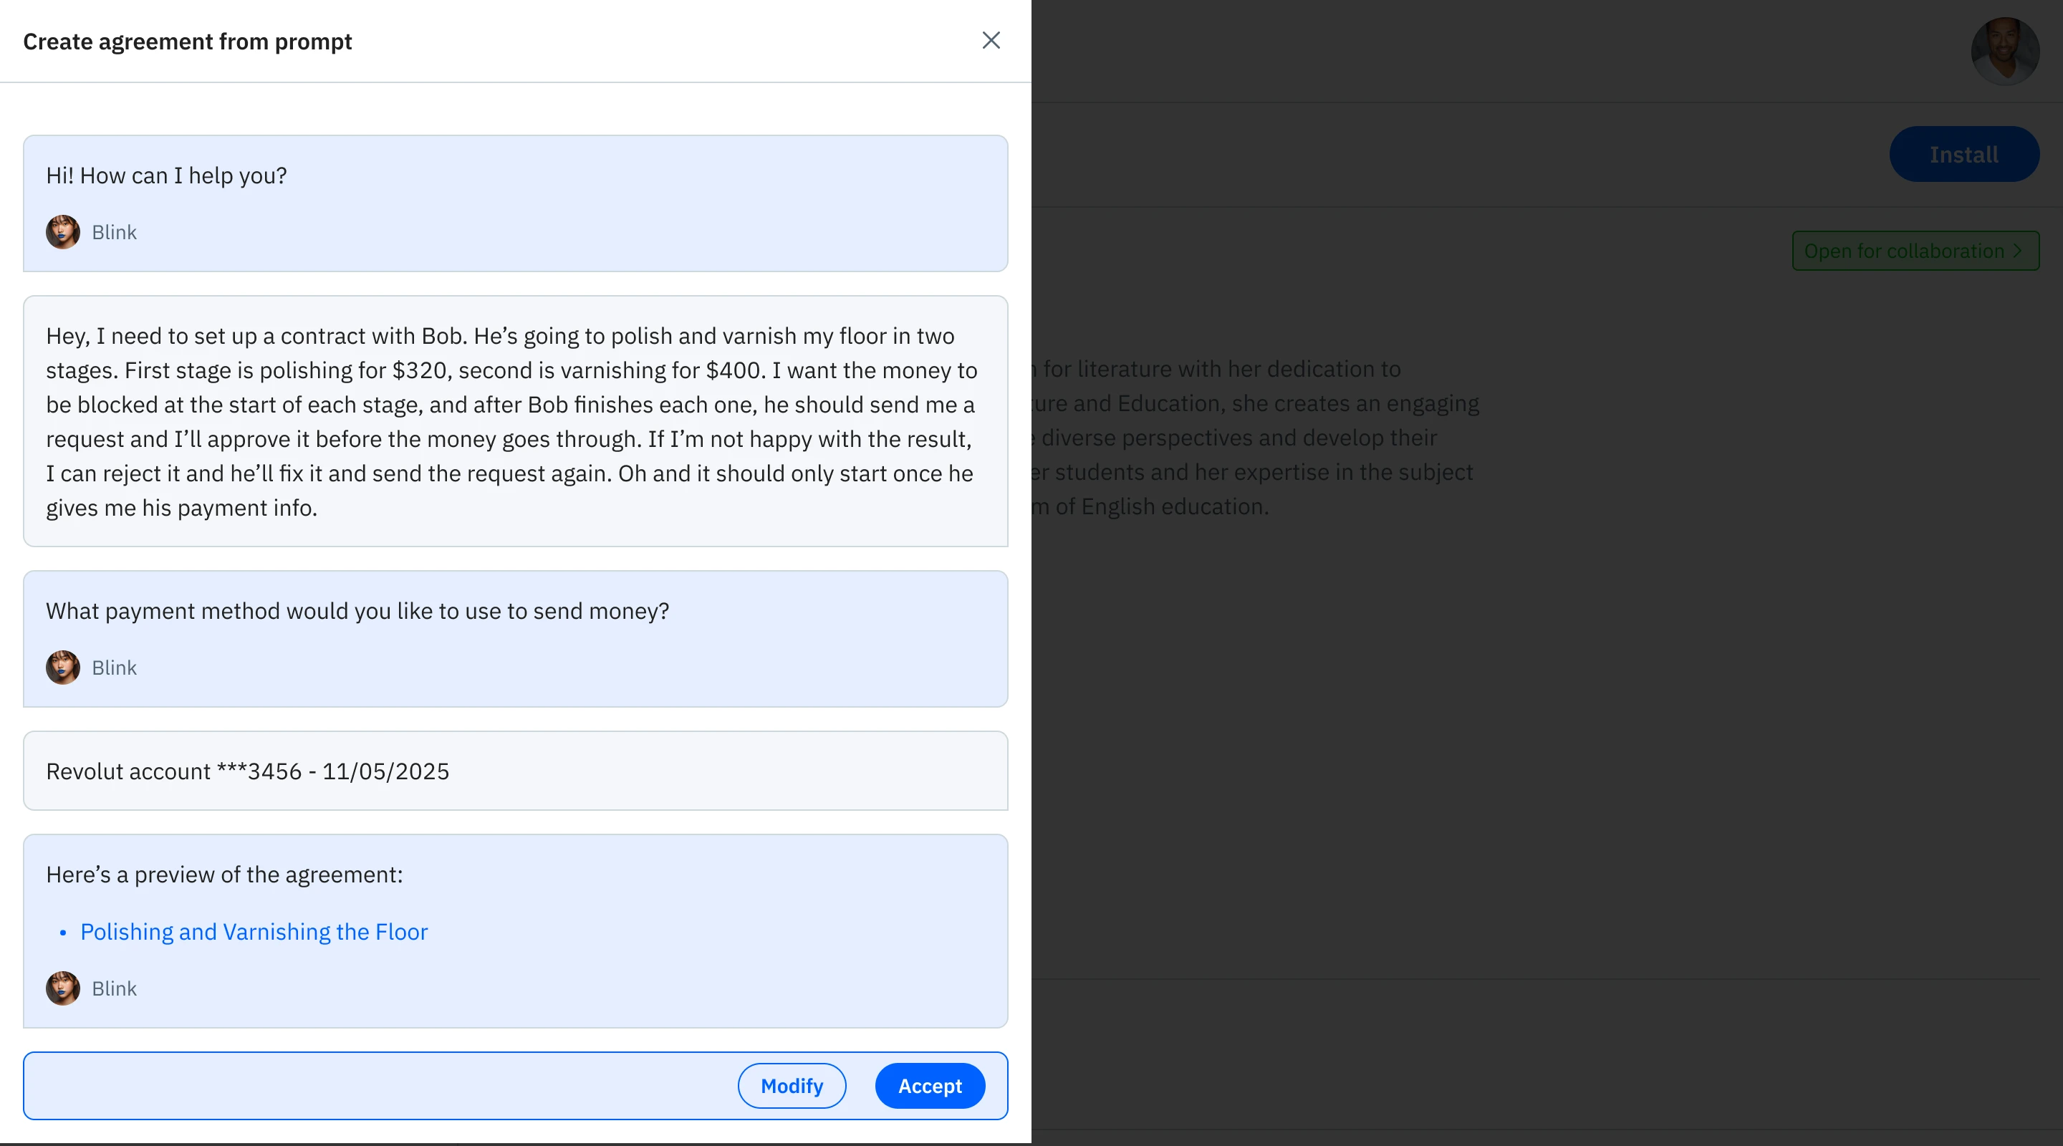Close the Create agreement from prompt dialog

(991, 40)
